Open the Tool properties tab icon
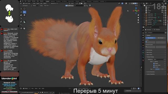 tap(143, 30)
